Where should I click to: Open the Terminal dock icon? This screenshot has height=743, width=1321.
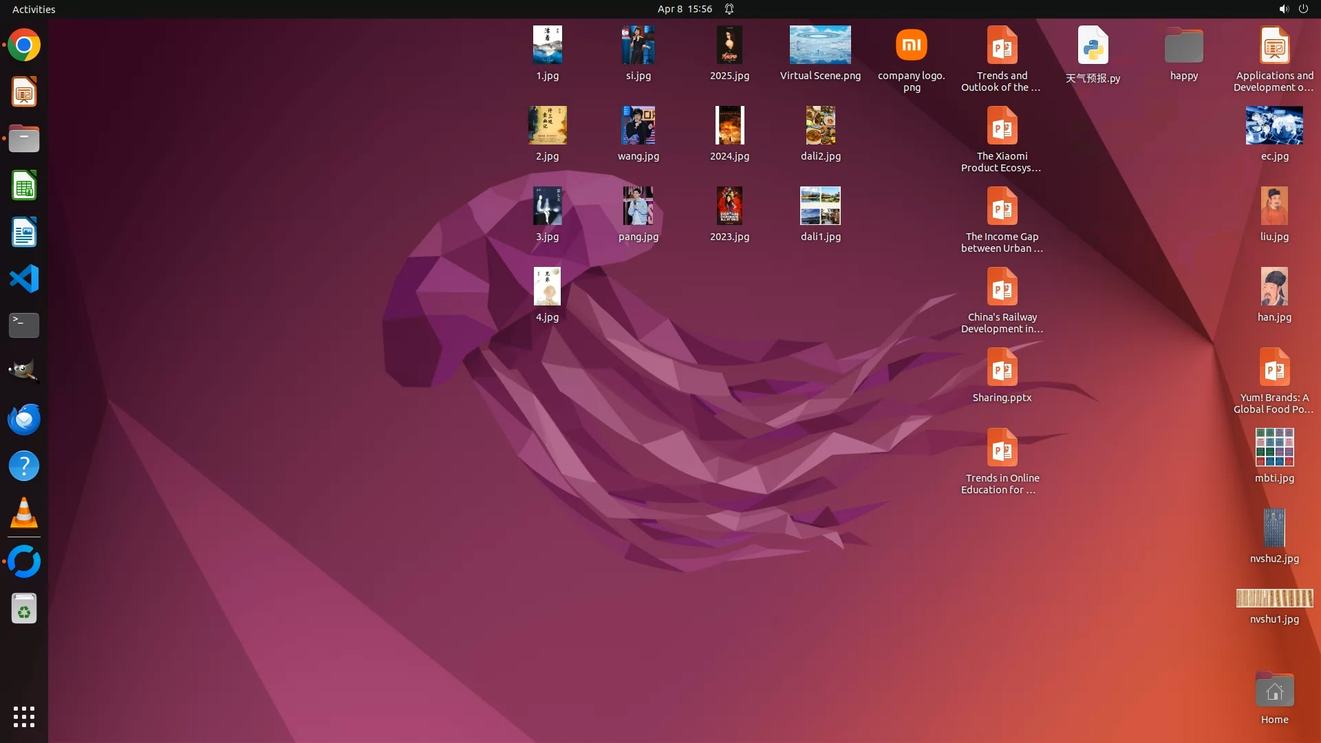[24, 325]
